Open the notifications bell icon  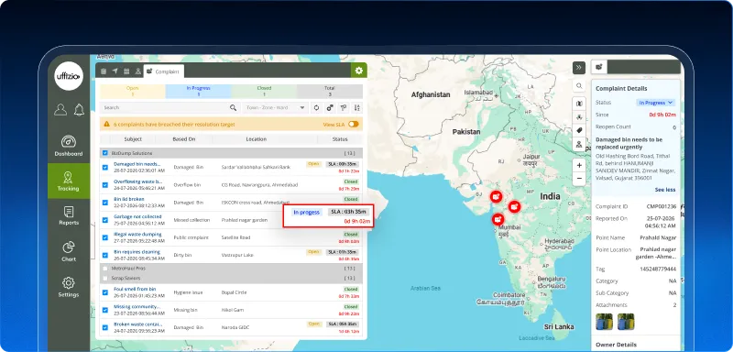(x=79, y=110)
